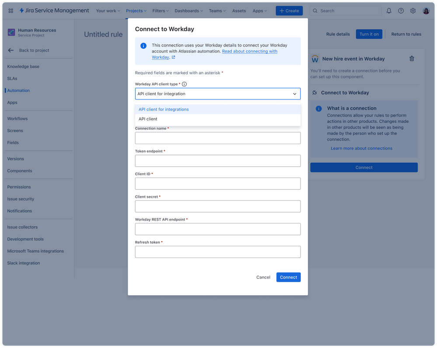Open sidebar Apps item

point(12,102)
